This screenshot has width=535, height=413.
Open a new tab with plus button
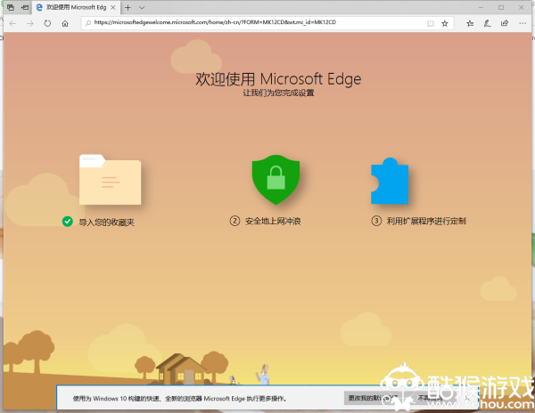tap(128, 7)
